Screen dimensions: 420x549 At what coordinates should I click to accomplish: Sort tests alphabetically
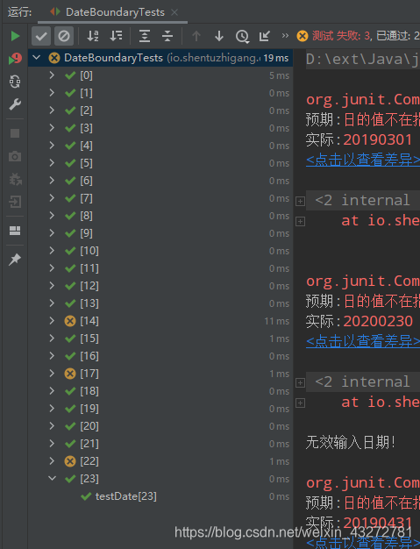pyautogui.click(x=93, y=36)
